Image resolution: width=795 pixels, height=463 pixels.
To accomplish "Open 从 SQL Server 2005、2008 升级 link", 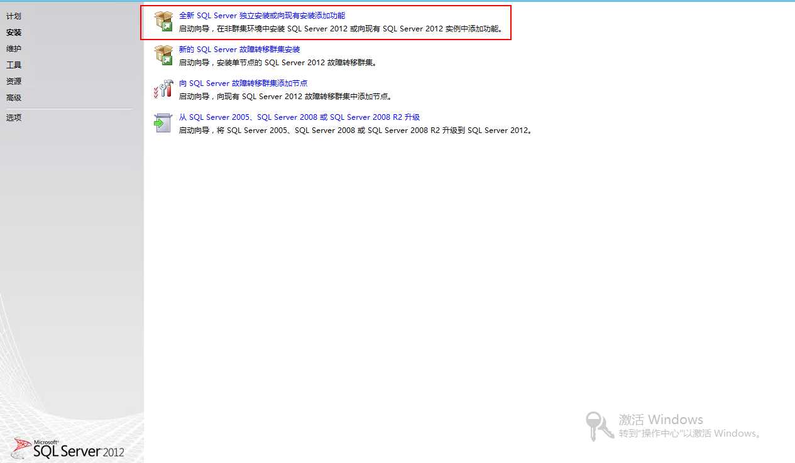I will point(299,117).
